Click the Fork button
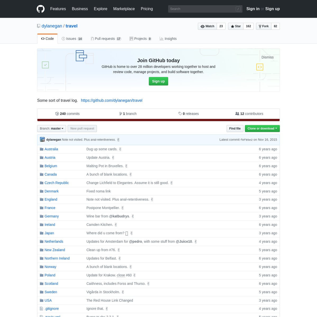 (264, 26)
